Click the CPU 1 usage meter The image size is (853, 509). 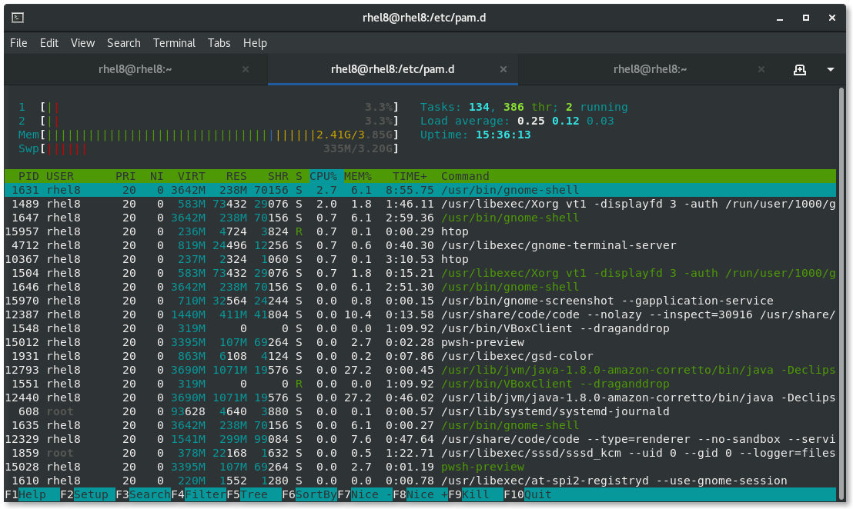click(x=209, y=107)
